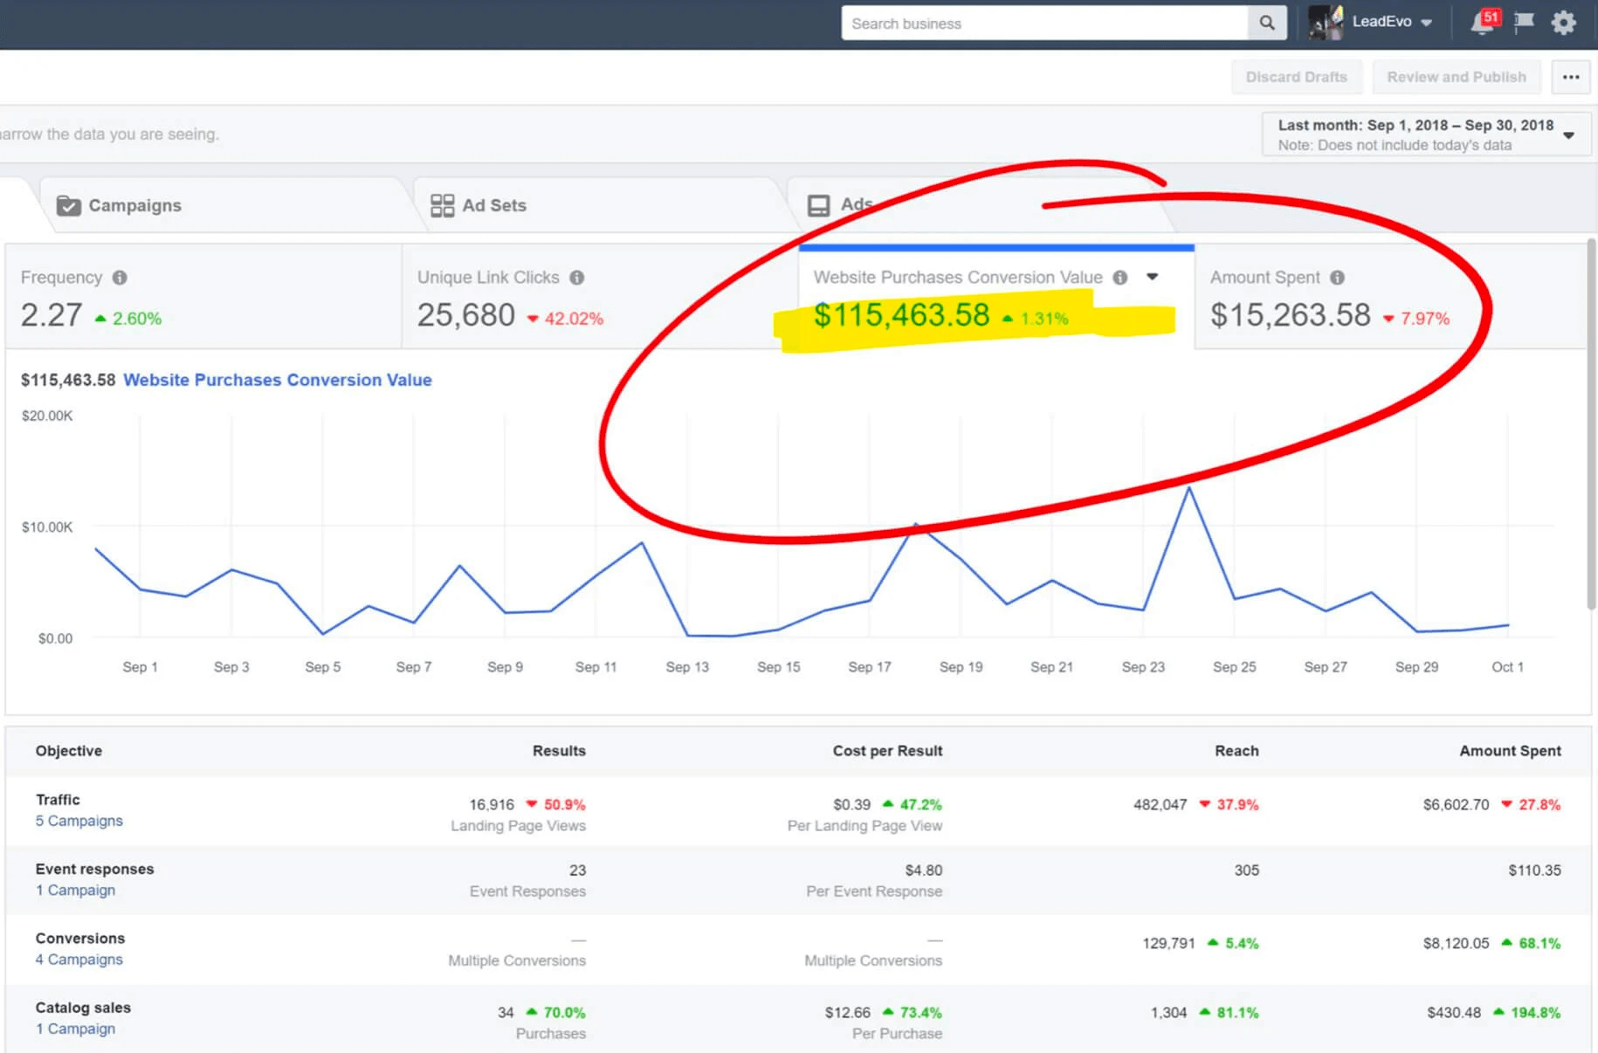Expand the LeadEvo account dropdown
This screenshot has height=1053, width=1598.
[1426, 23]
